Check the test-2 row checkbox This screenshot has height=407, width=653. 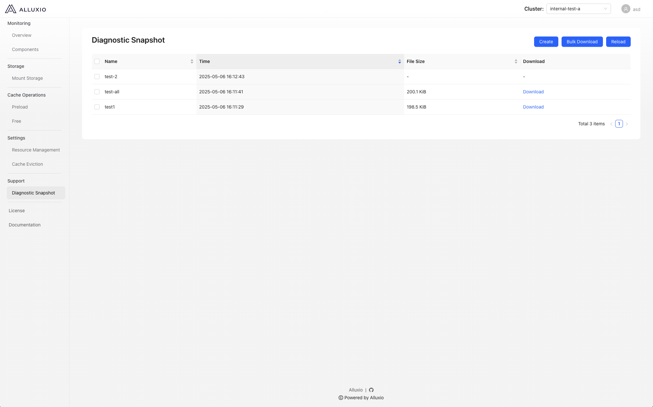(97, 77)
